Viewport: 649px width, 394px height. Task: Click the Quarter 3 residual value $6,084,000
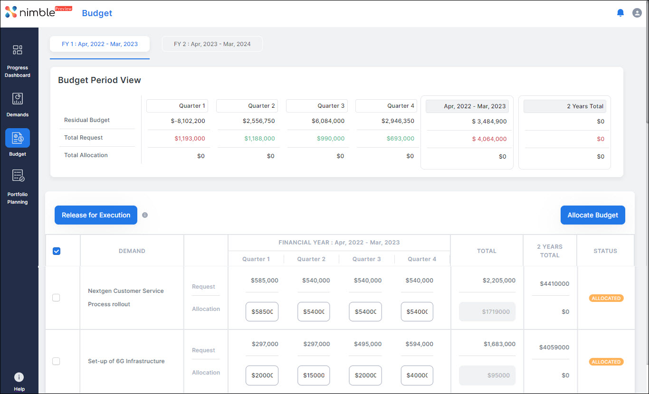pyautogui.click(x=328, y=121)
